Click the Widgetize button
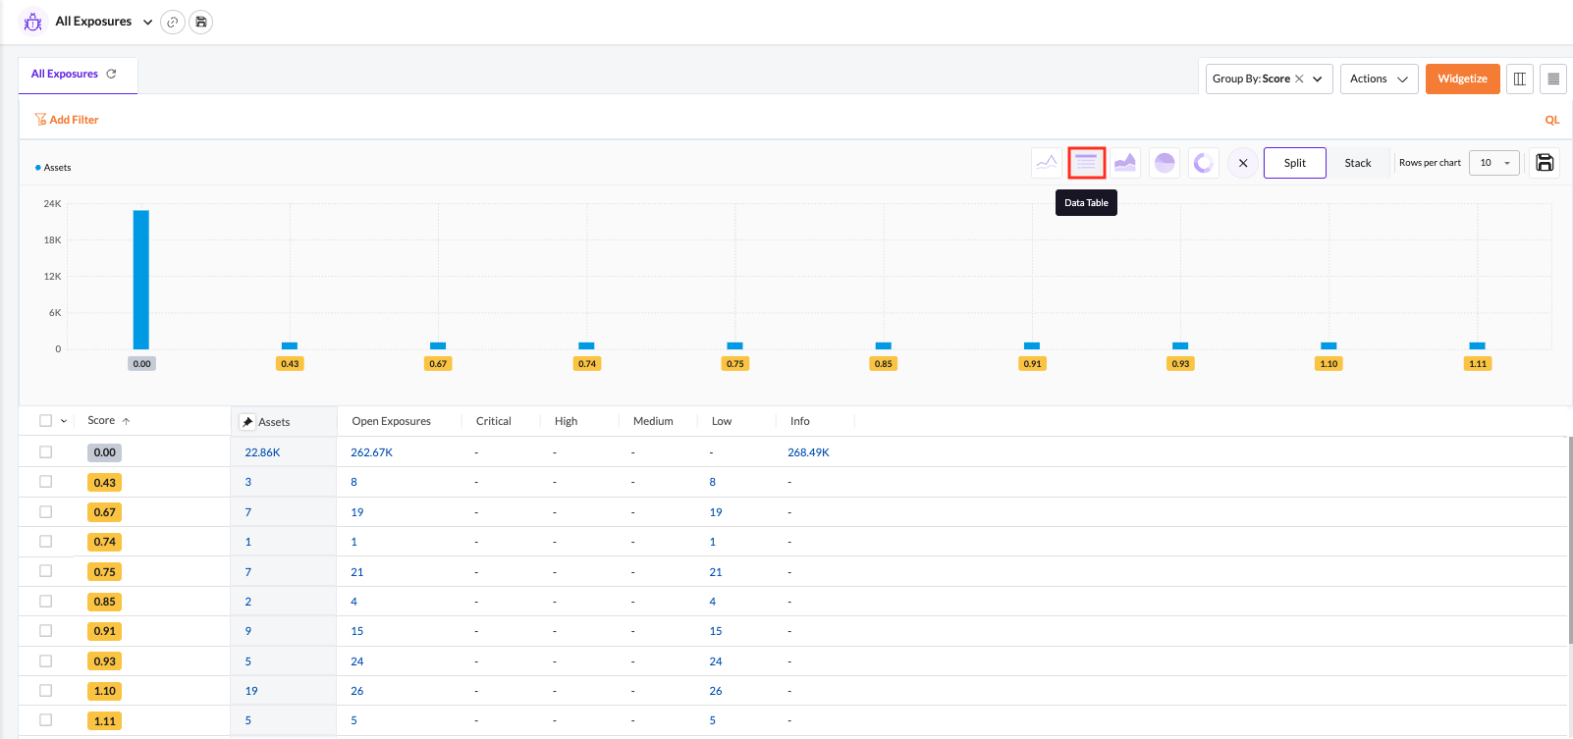This screenshot has width=1573, height=739. (x=1463, y=79)
